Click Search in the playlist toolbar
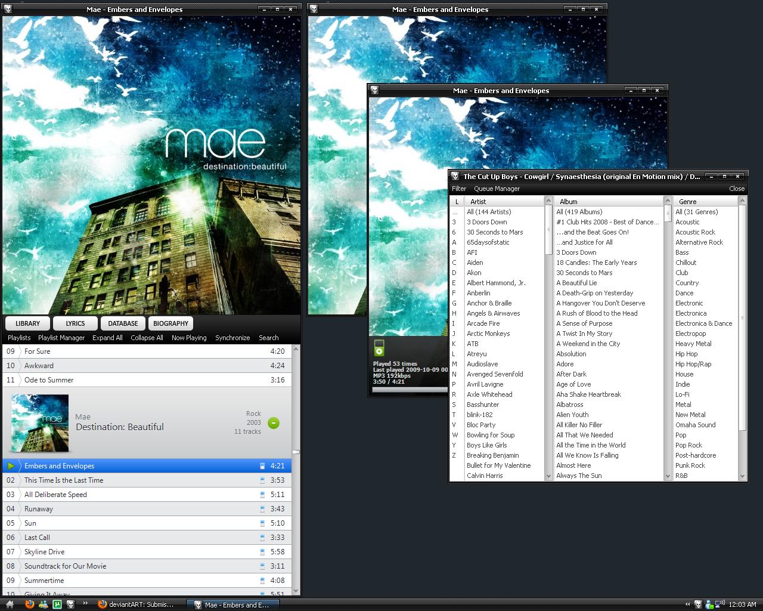Image resolution: width=763 pixels, height=611 pixels. [268, 338]
